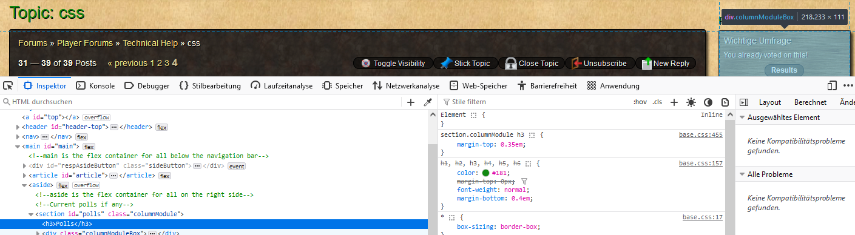Toggle print media simulation icon
Screen dimensions: 855x235
pos(725,102)
